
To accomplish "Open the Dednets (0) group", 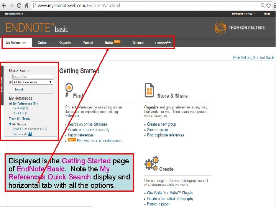I will point(20,134).
